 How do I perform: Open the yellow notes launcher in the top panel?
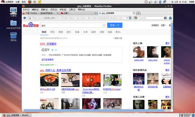[40, 2]
